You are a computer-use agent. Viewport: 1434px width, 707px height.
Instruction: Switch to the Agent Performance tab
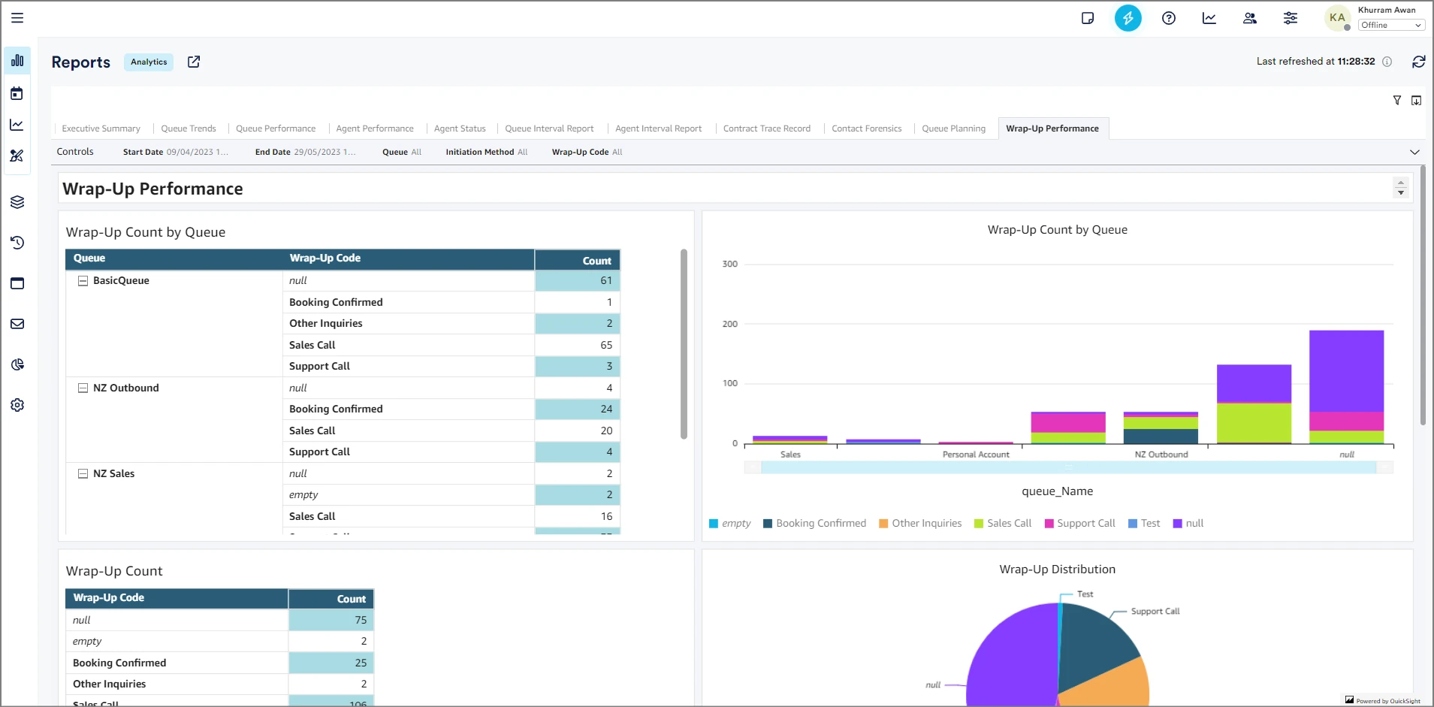tap(374, 128)
